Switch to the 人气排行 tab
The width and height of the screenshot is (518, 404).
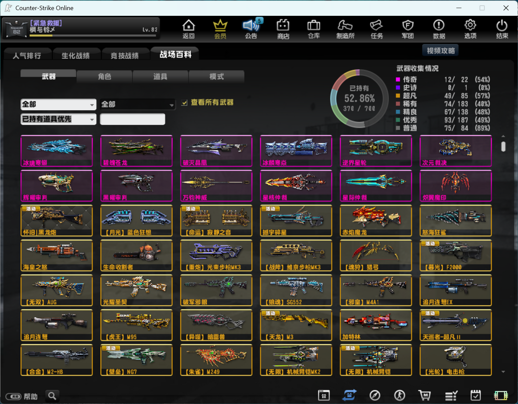point(27,55)
